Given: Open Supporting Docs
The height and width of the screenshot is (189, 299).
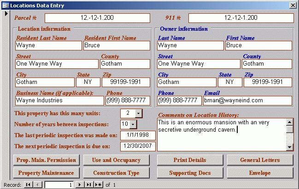Looking at the screenshot, I should 190,173.
